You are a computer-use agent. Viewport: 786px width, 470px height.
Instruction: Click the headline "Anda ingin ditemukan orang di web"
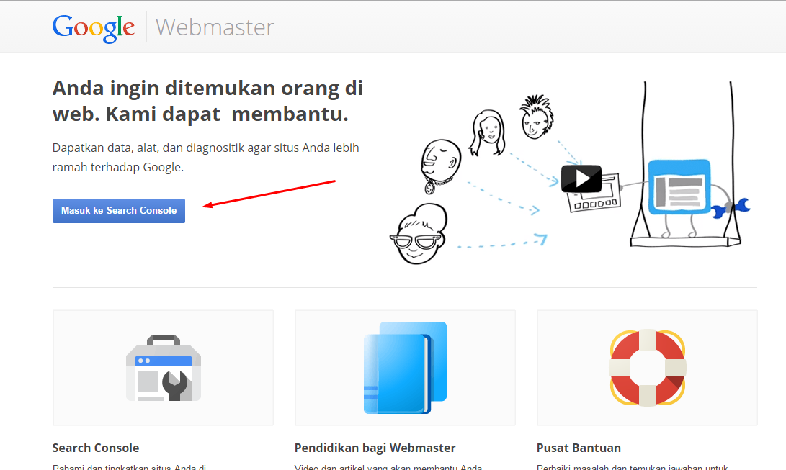click(x=207, y=101)
